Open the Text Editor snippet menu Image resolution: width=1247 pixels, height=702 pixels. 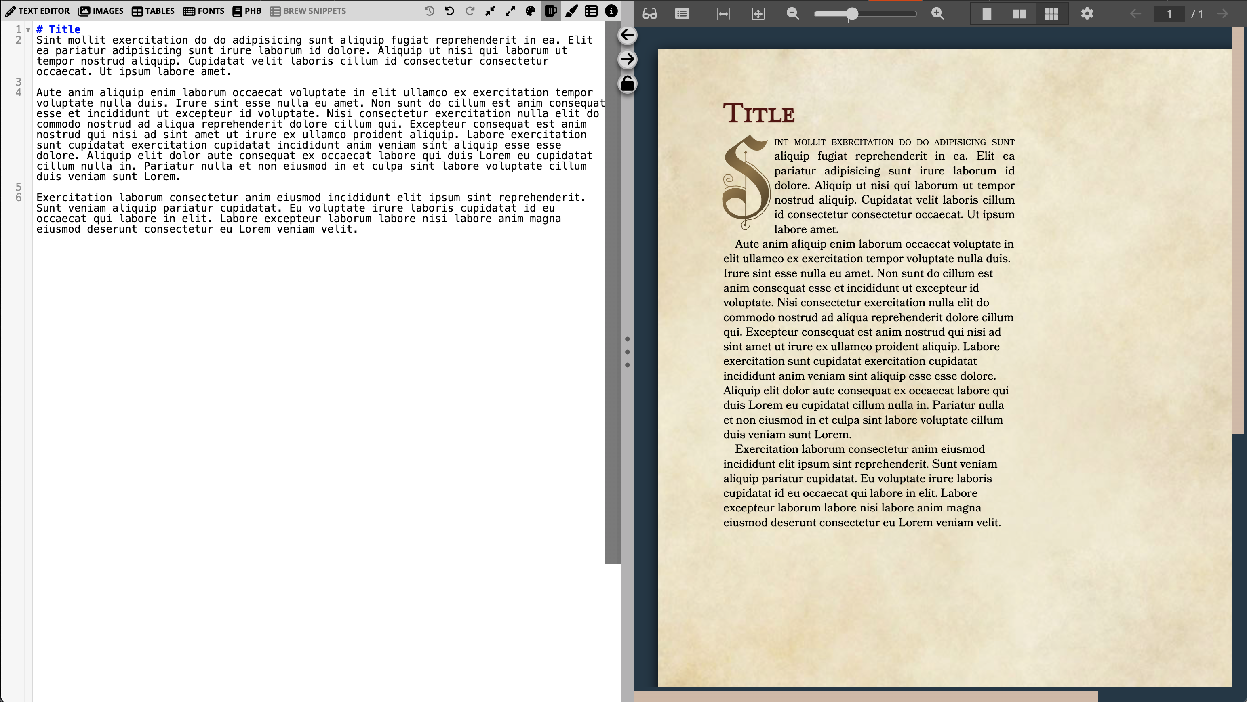pyautogui.click(x=38, y=11)
